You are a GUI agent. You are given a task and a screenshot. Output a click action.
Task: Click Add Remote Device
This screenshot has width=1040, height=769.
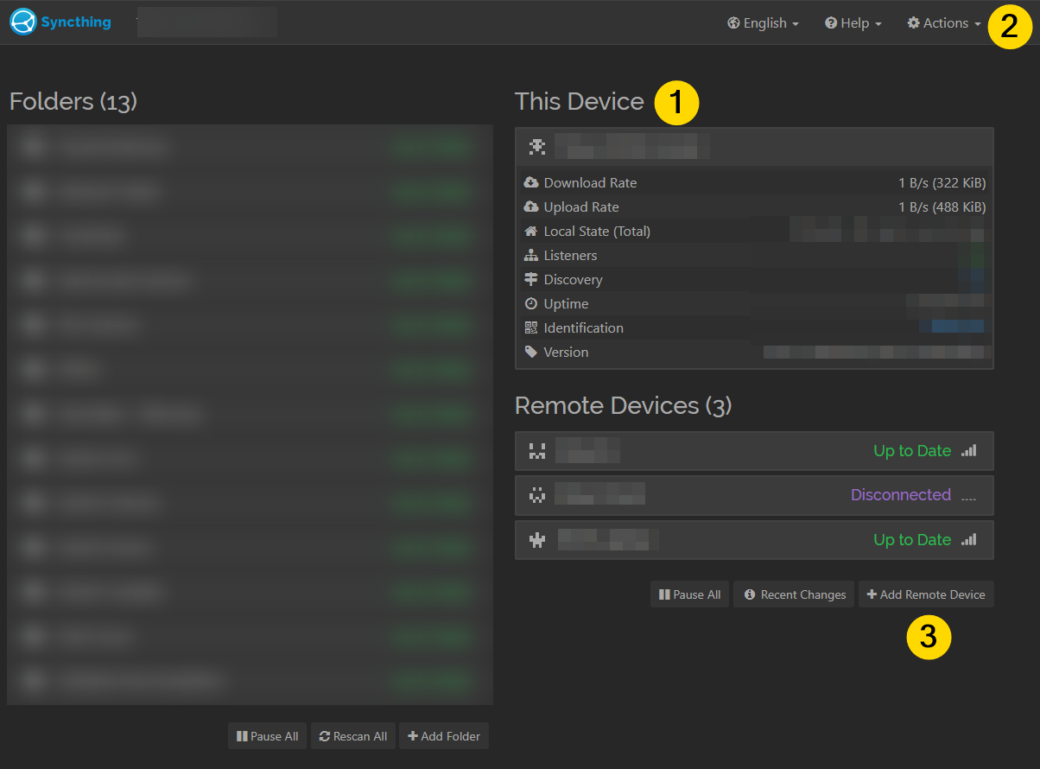click(x=926, y=594)
